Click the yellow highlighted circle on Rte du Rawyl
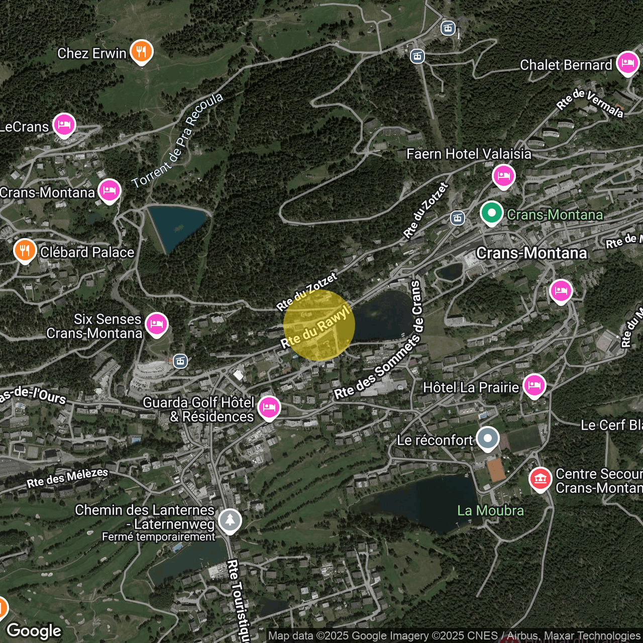The width and height of the screenshot is (643, 643). (x=319, y=325)
